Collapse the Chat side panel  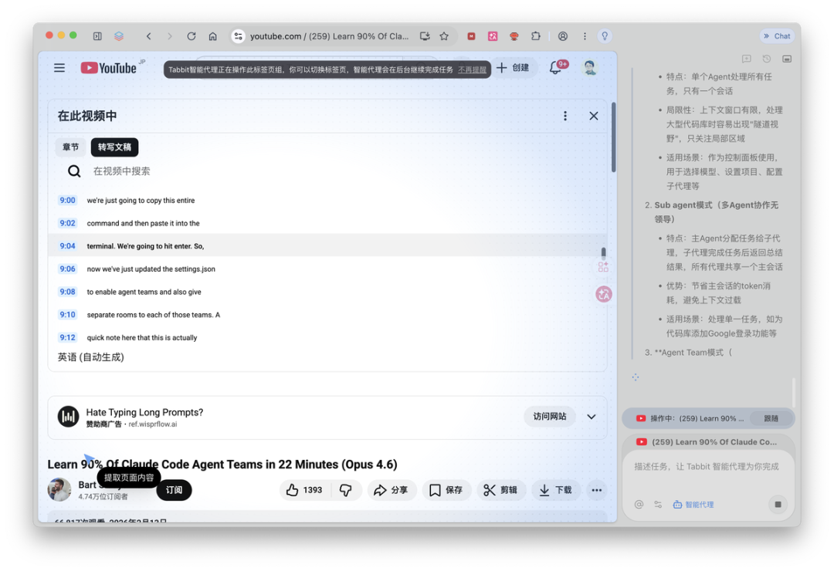point(777,36)
